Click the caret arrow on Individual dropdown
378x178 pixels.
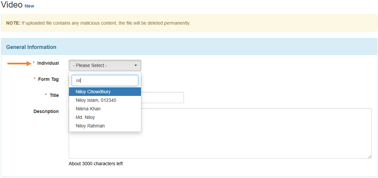click(135, 65)
